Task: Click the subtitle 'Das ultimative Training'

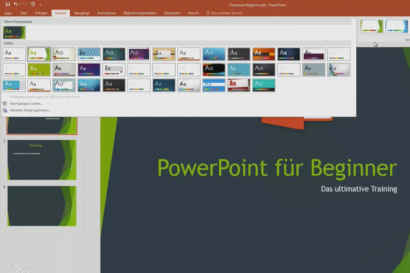Action: (x=359, y=189)
